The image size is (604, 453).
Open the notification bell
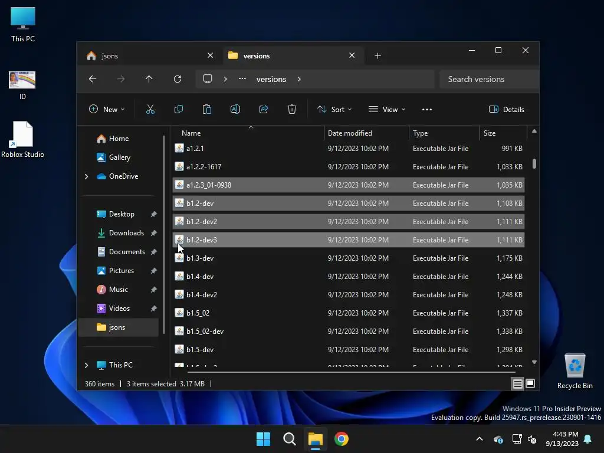pos(588,439)
